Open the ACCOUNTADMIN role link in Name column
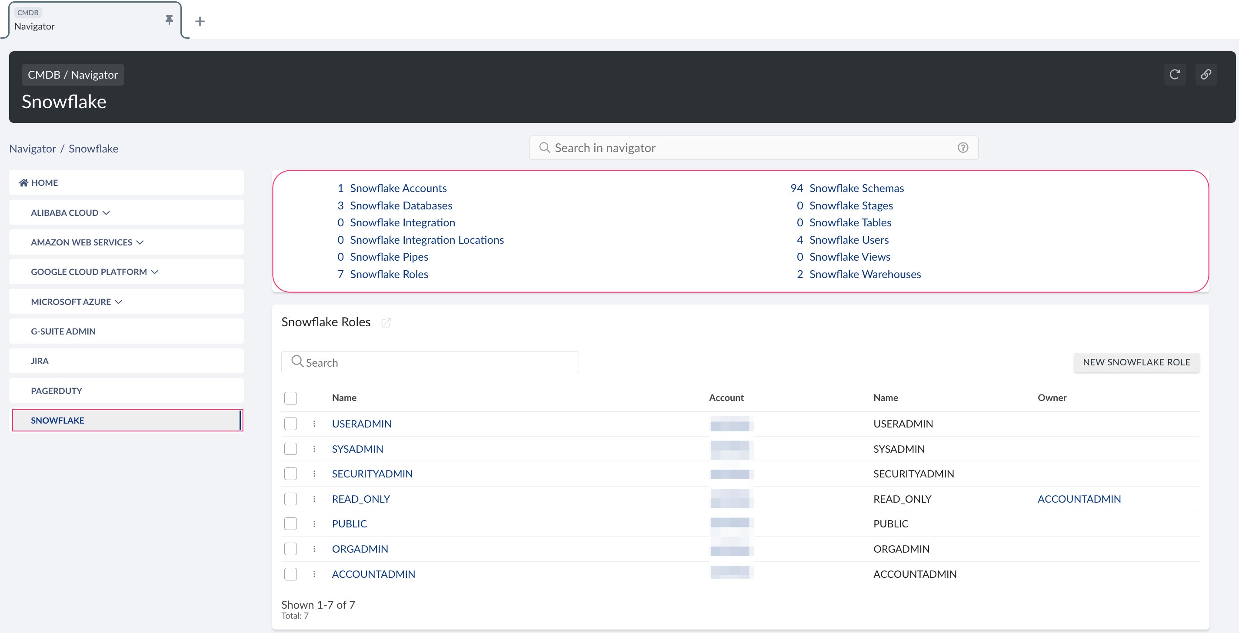1239x633 pixels. [x=373, y=574]
